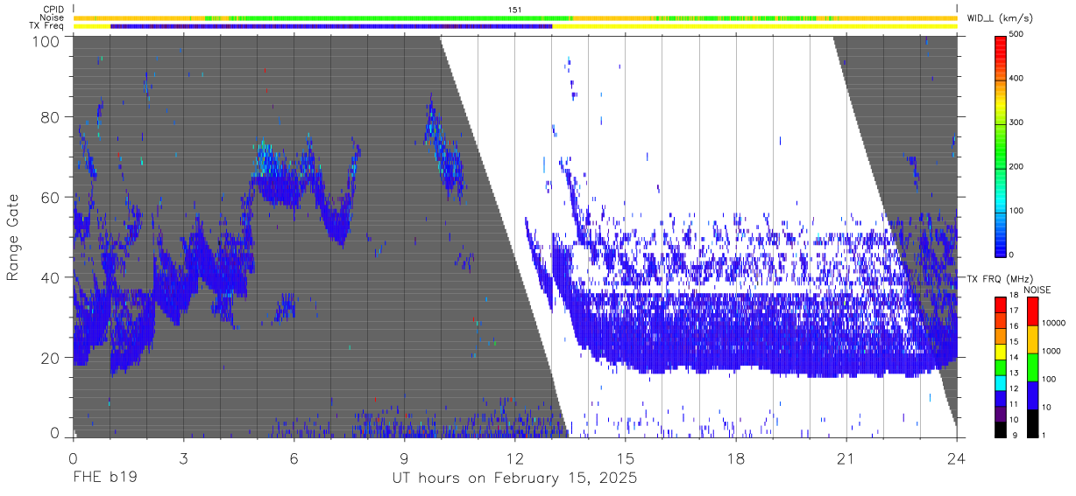
Task: Click the 1000 label in NOISE legend
Action: (1051, 351)
